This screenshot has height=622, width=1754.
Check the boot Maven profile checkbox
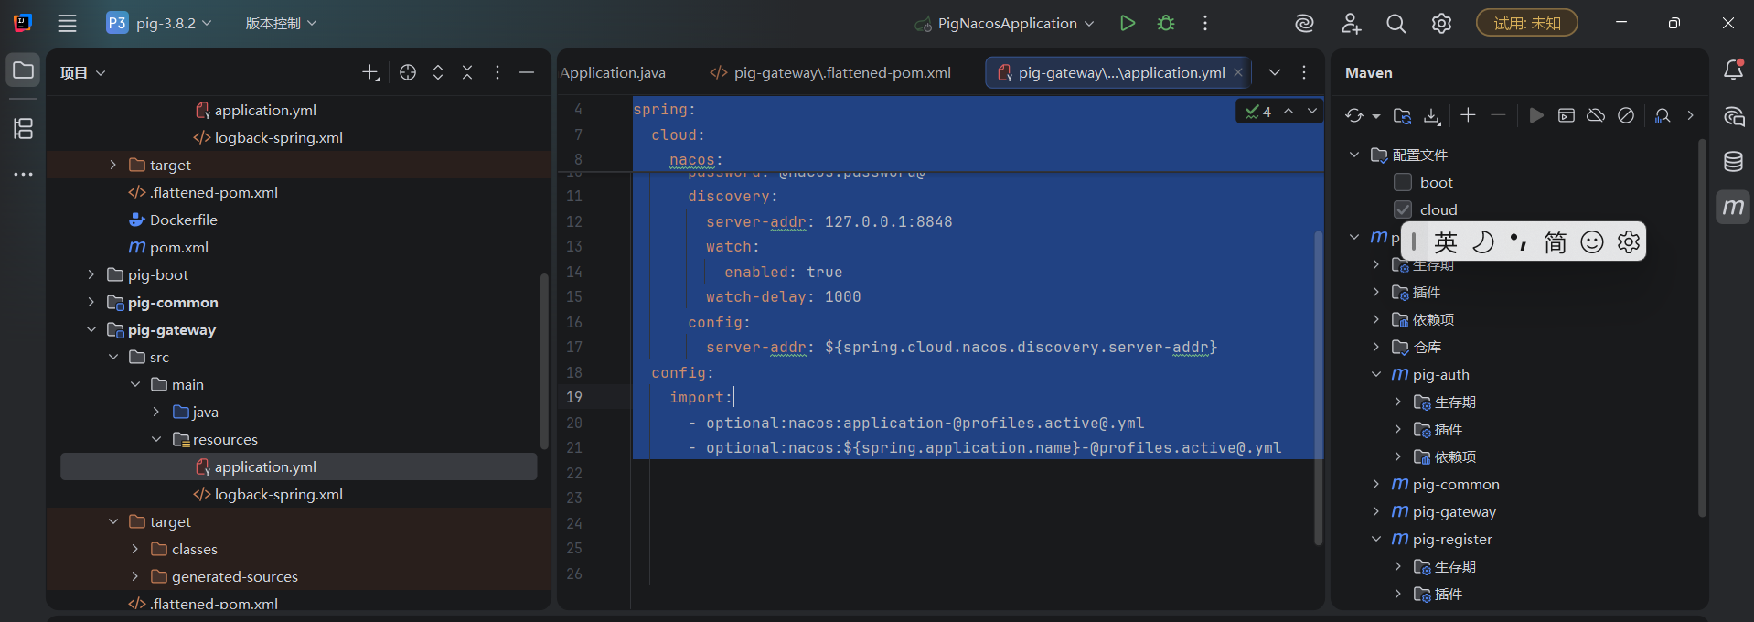tap(1403, 182)
